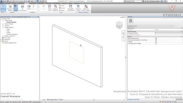Select 'Опорный уровень' view in browser

[11, 22]
